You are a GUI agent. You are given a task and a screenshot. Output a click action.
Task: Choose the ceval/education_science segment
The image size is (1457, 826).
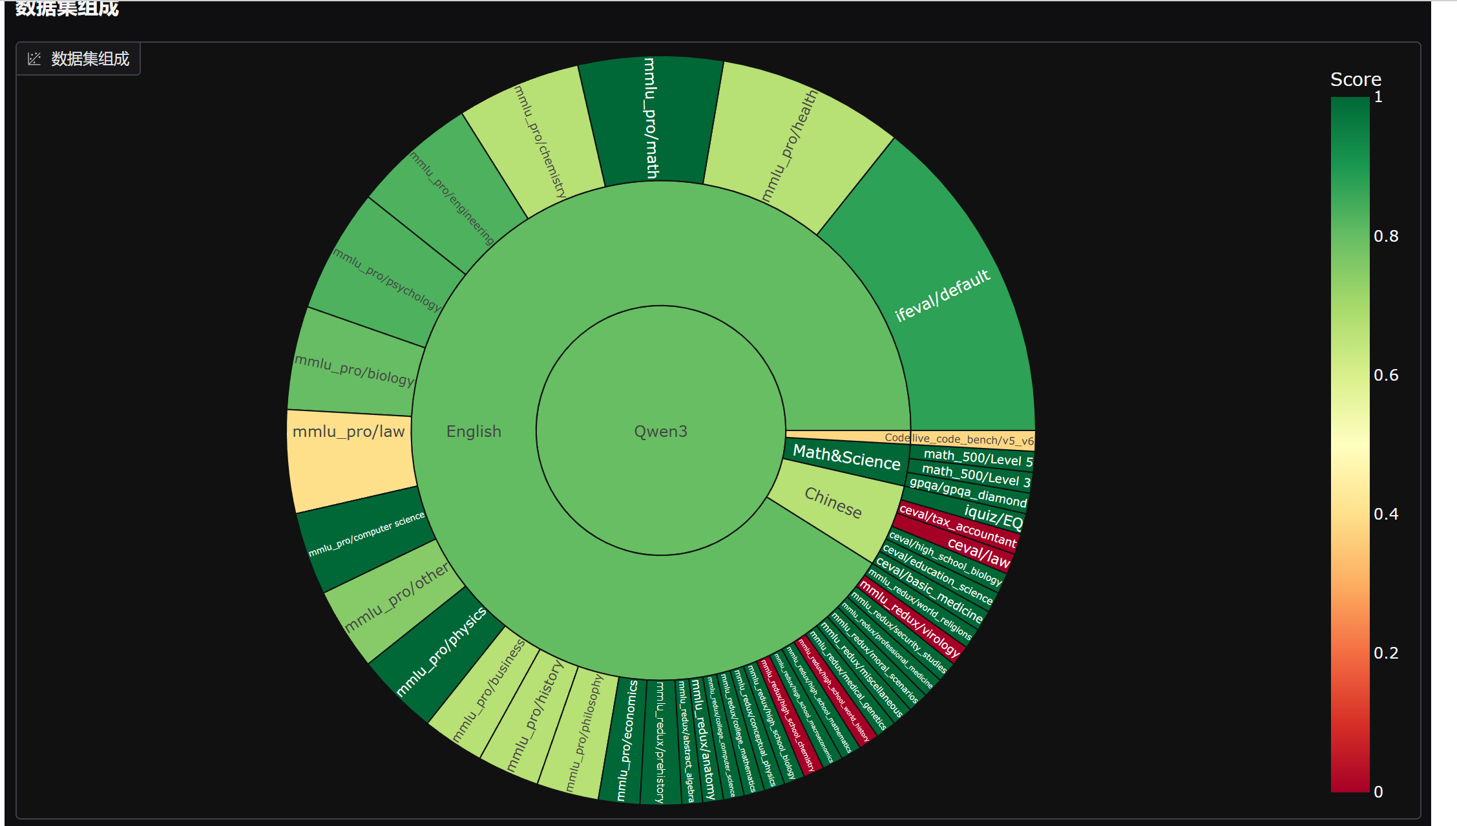tap(937, 574)
